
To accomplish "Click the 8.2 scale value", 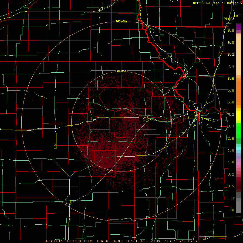I will [x=231, y=54].
